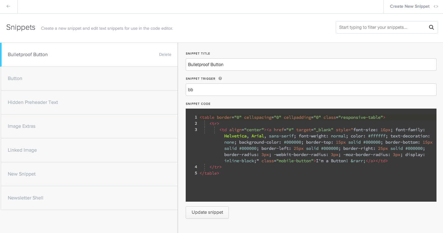The image size is (443, 233).
Task: Click the Update snippet button
Action: tap(207, 213)
